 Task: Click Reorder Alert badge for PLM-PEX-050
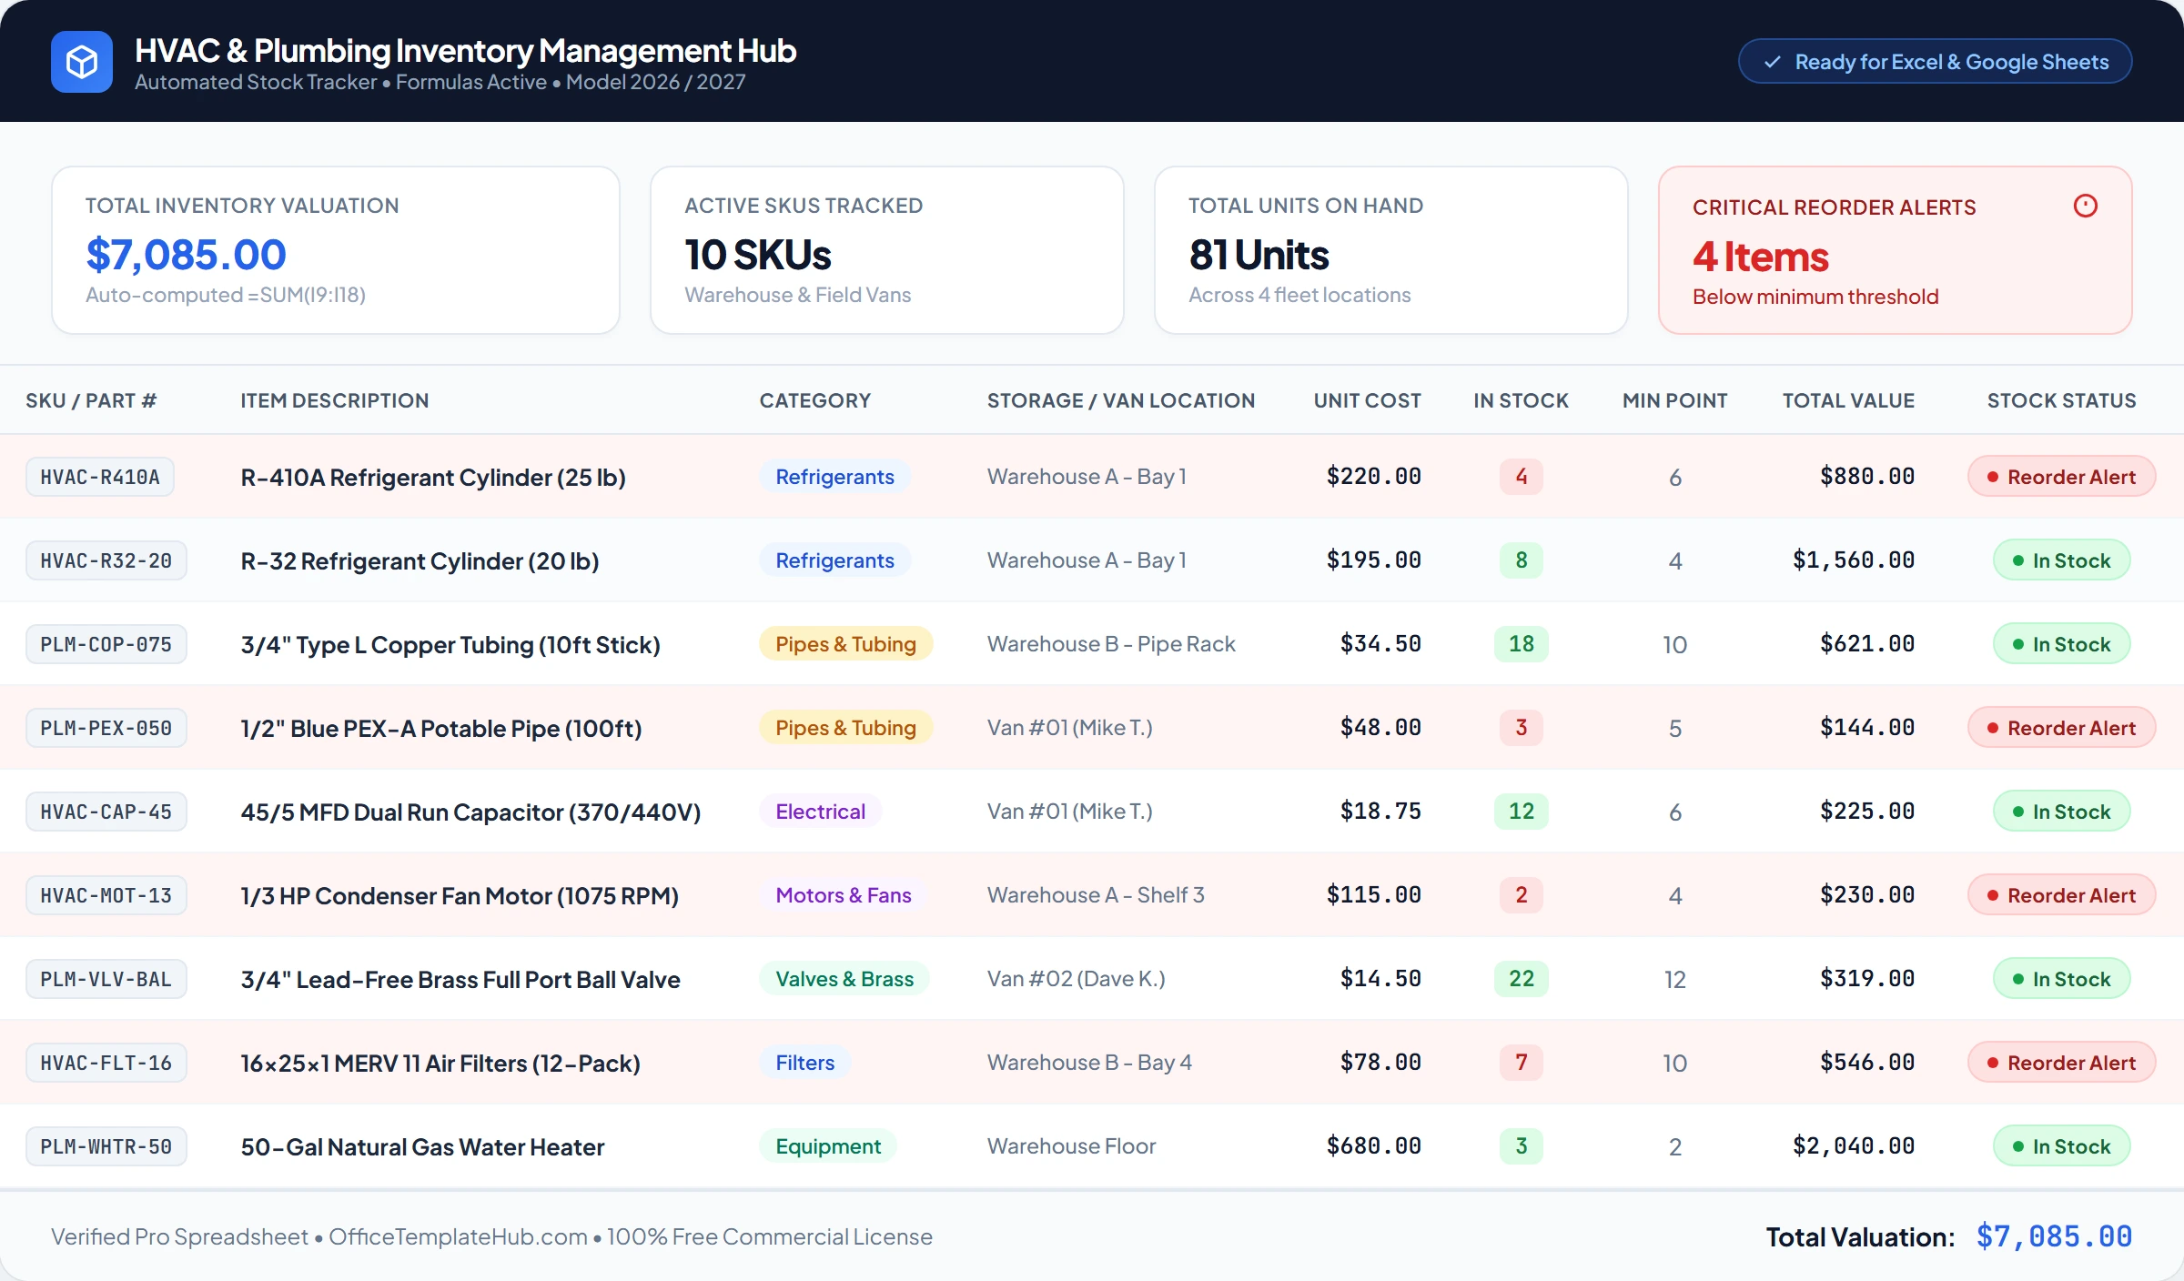tap(2061, 728)
